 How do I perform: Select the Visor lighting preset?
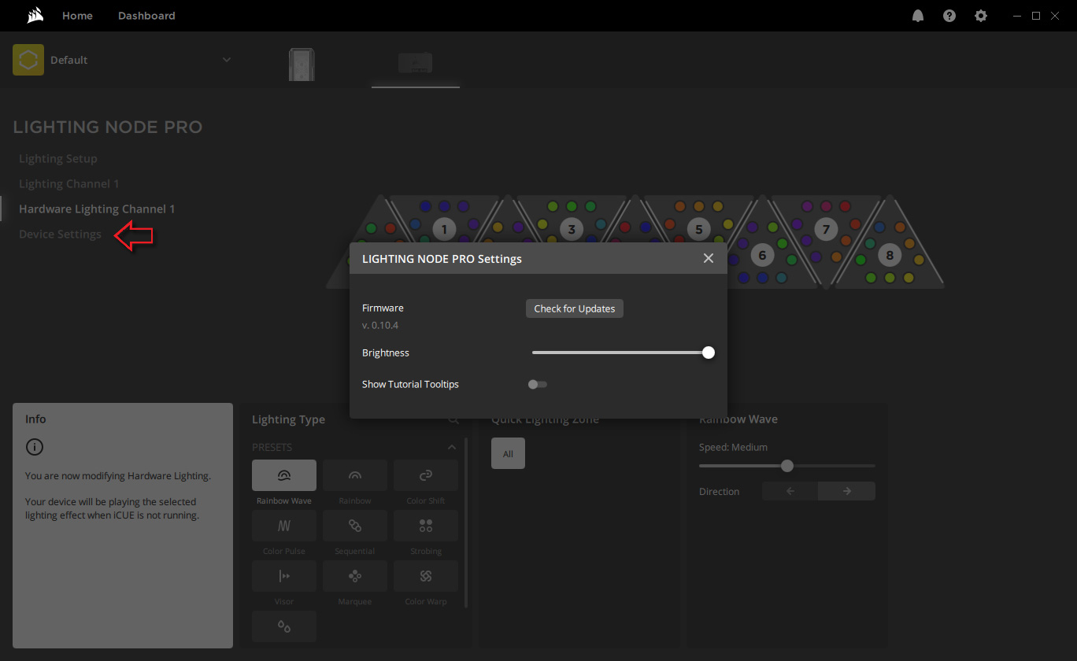pos(284,576)
